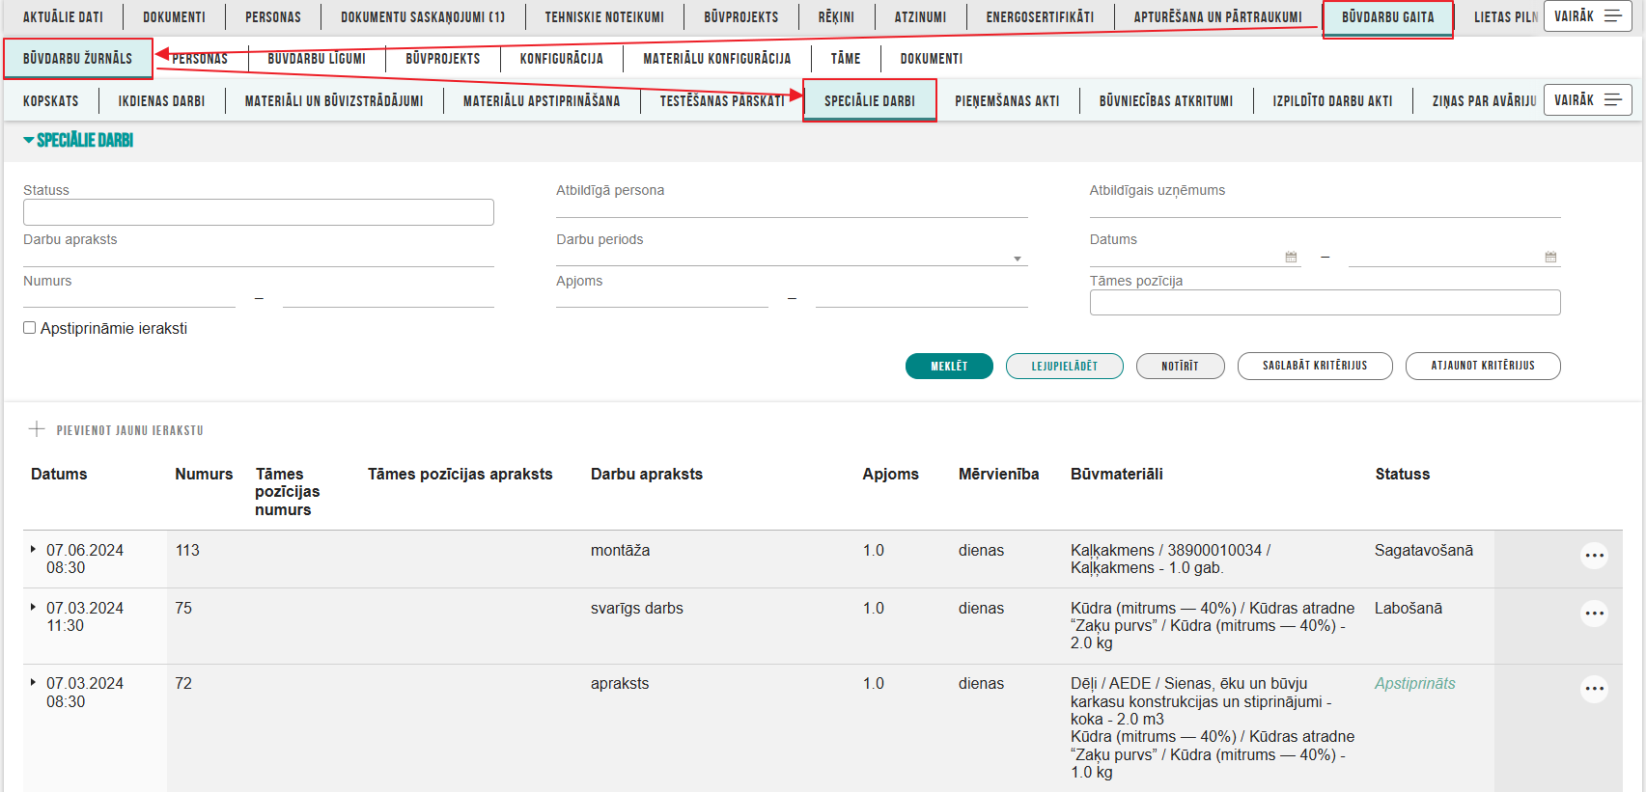The image size is (1646, 792).
Task: Expand the row dated 07.06.2024
Action: tap(33, 549)
